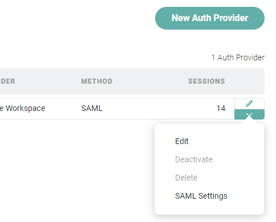Choose Deactivate in the popup menu

pos(194,159)
